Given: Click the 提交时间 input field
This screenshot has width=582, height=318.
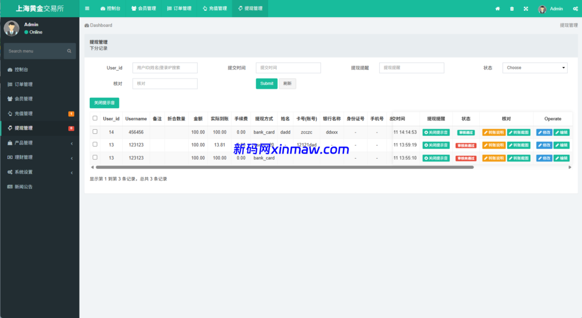Looking at the screenshot, I should 288,68.
